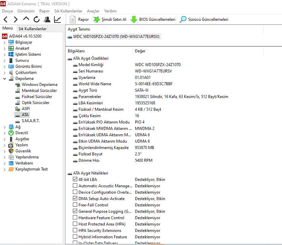282x245 pixels.
Task: Click the magnifier driver update icon
Action: [x=183, y=19]
